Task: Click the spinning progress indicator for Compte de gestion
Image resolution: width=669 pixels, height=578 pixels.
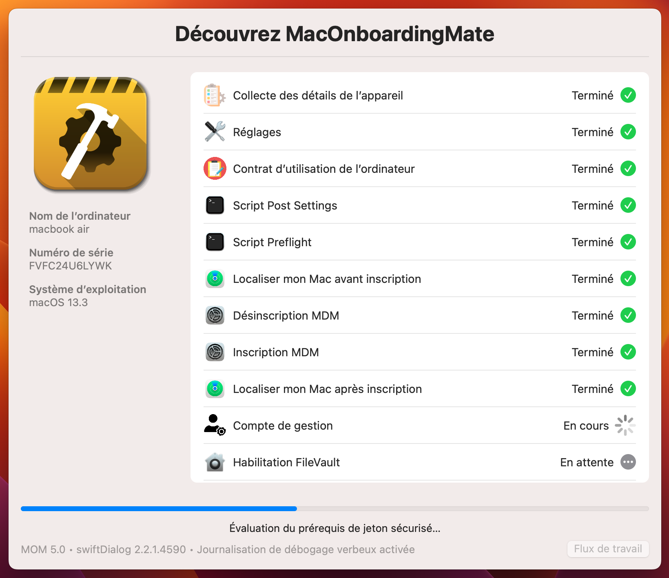Action: click(x=625, y=426)
